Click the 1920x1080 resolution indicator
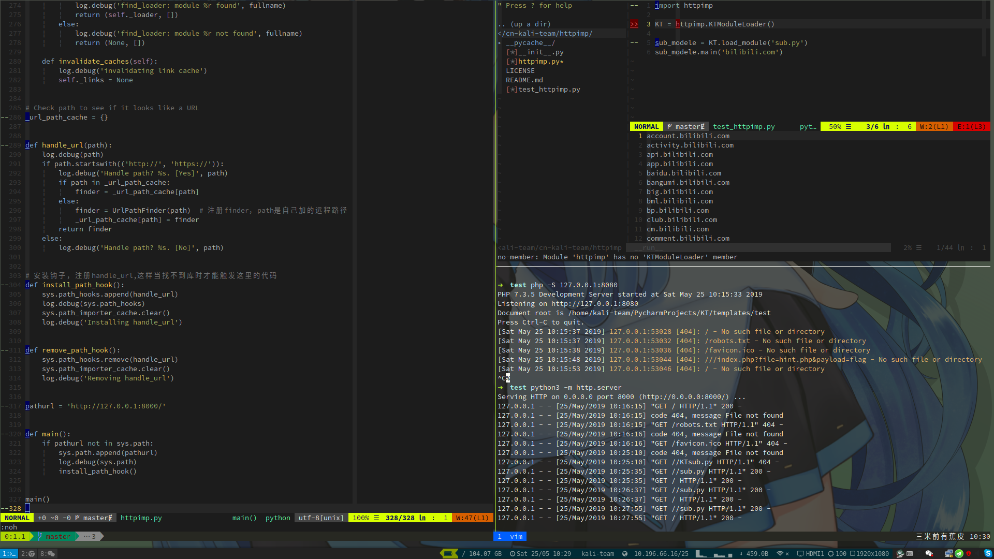 pos(869,553)
